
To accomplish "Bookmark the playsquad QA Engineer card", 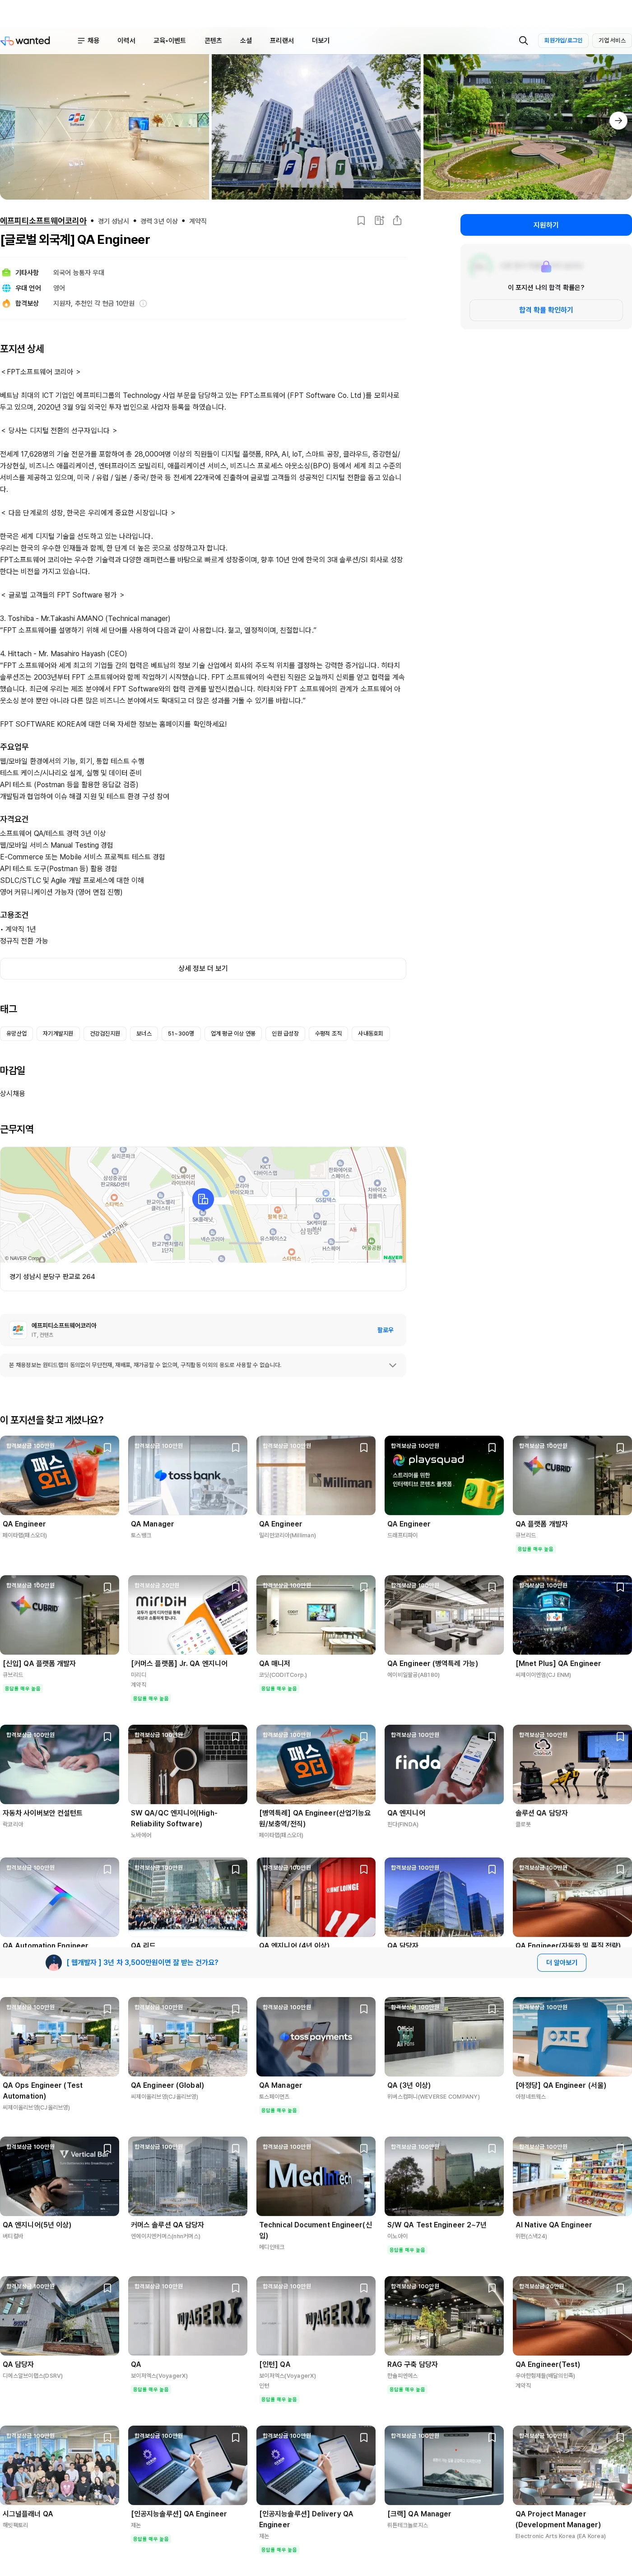I will coord(491,1447).
